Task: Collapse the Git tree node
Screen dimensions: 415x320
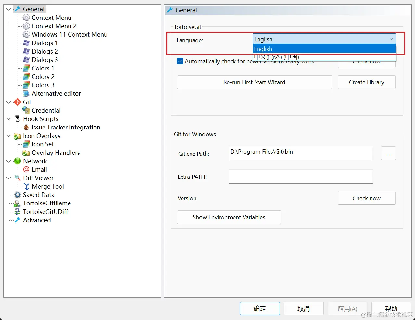Action: (x=9, y=102)
